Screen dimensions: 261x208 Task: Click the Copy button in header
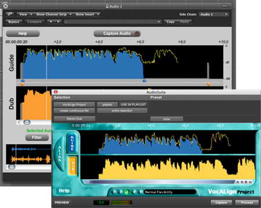click(171, 22)
